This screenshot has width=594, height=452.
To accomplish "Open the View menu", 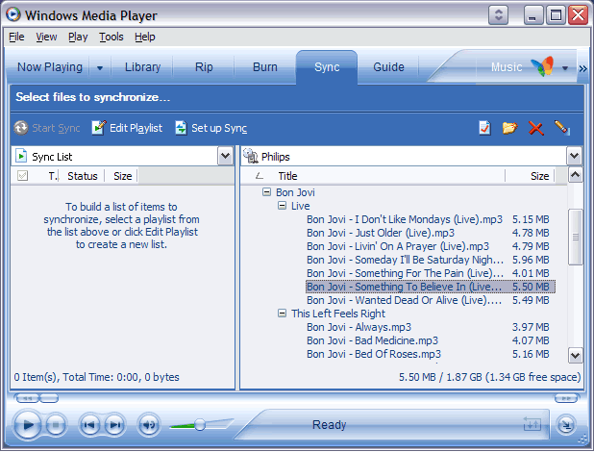I will [x=46, y=37].
